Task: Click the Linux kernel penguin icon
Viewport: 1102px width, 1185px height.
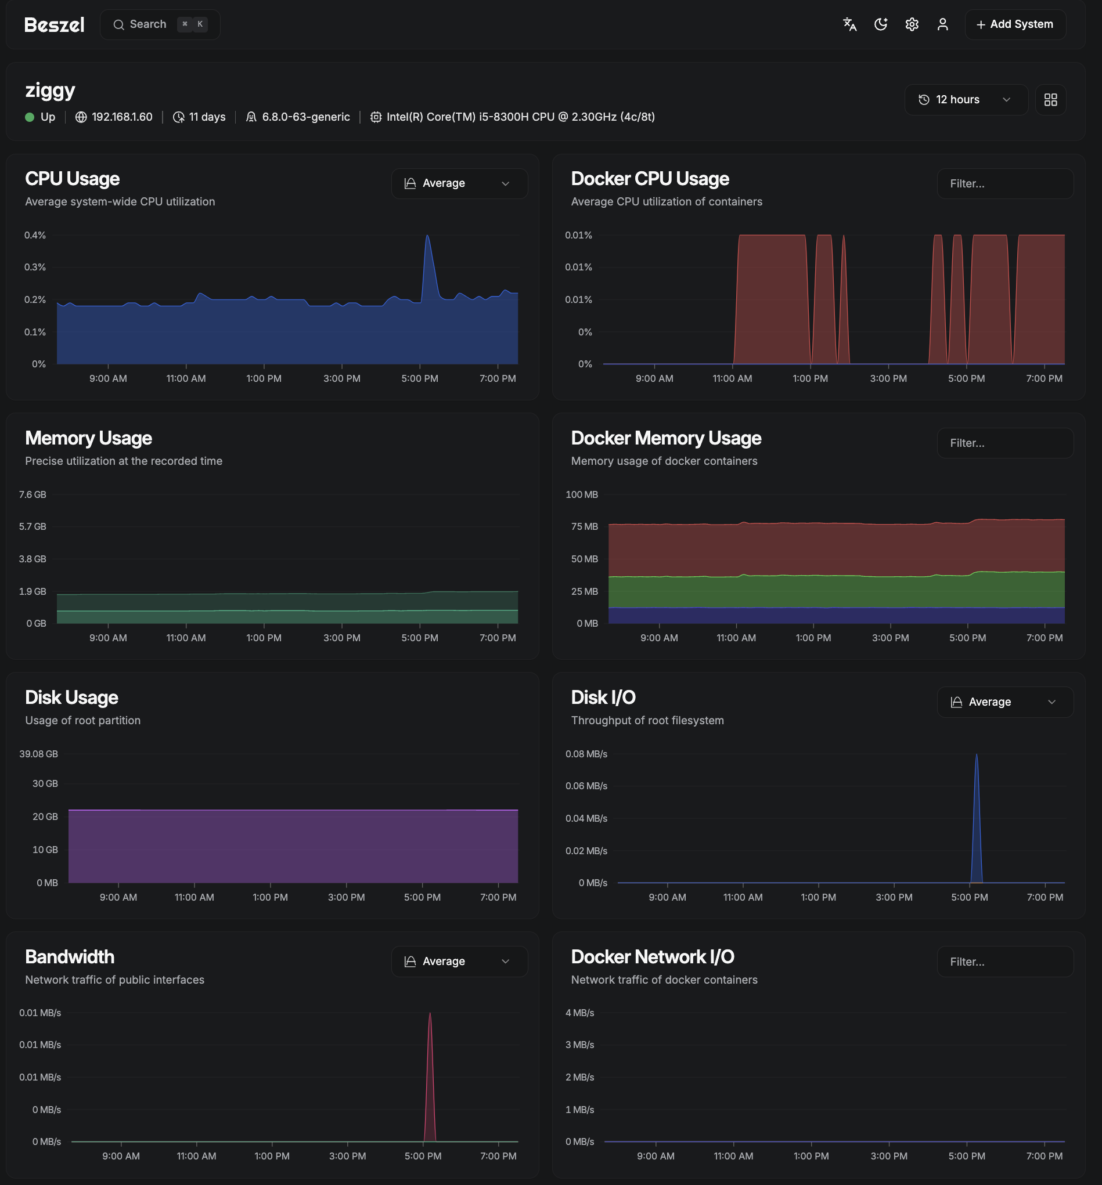Action: point(251,117)
